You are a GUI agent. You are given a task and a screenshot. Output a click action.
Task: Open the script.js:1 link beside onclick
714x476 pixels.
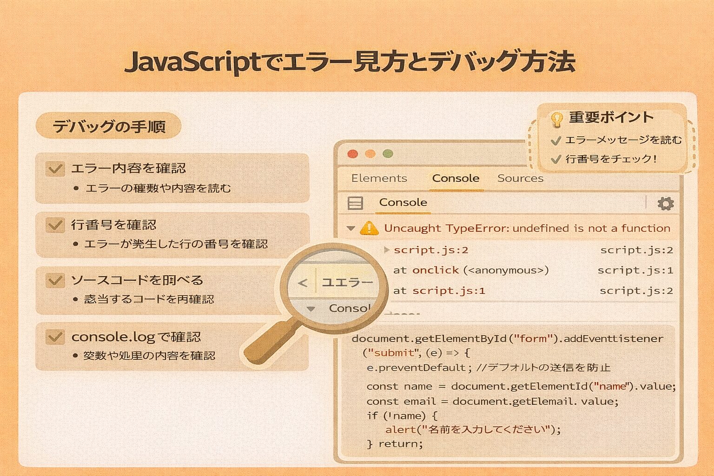635,270
